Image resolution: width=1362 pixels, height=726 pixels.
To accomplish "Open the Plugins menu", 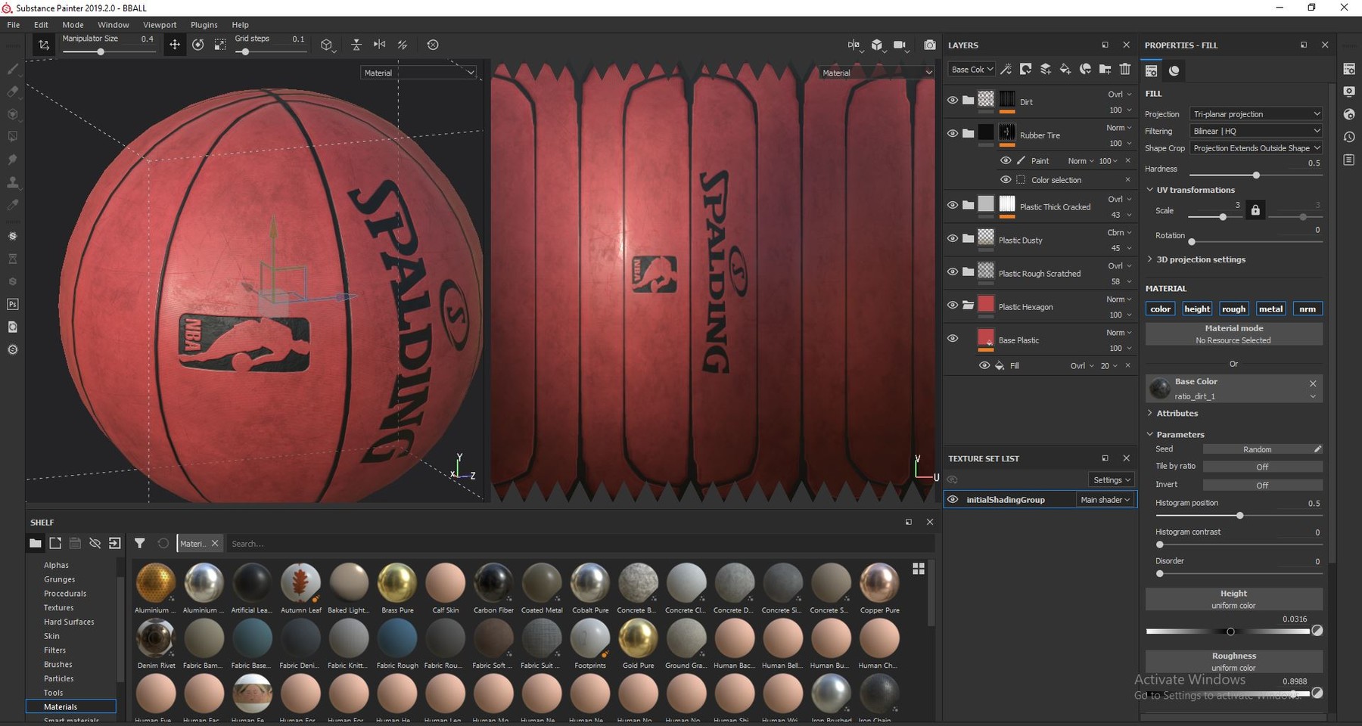I will pyautogui.click(x=204, y=24).
